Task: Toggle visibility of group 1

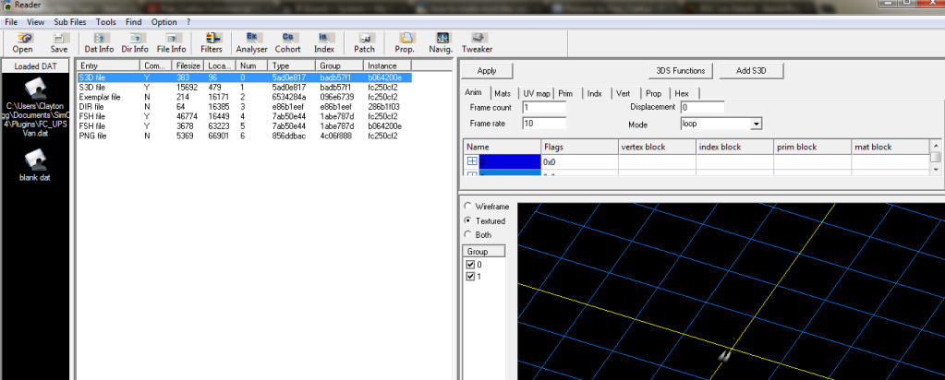Action: 471,277
